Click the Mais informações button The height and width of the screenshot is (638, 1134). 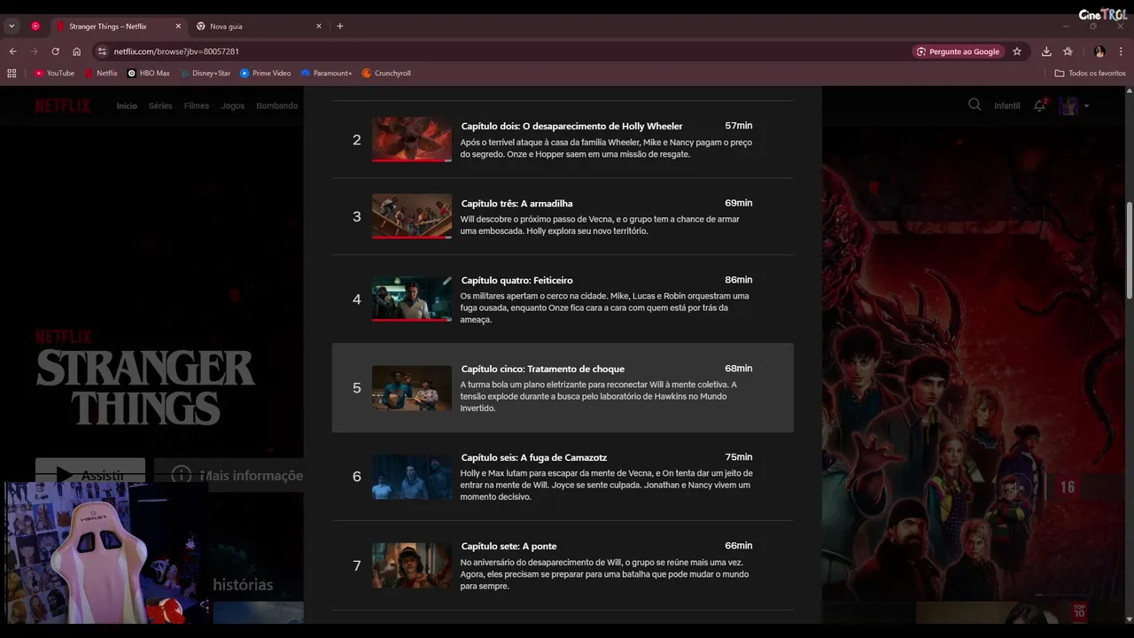229,475
